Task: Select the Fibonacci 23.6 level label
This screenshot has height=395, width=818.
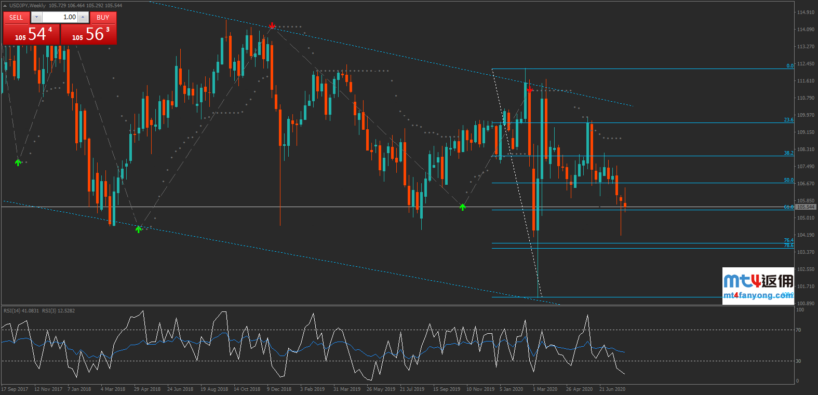Action: (x=788, y=120)
